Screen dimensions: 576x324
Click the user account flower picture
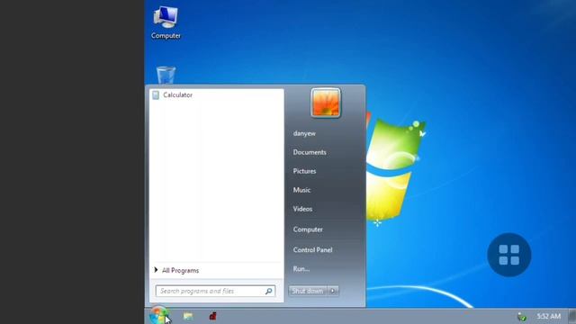pyautogui.click(x=326, y=103)
